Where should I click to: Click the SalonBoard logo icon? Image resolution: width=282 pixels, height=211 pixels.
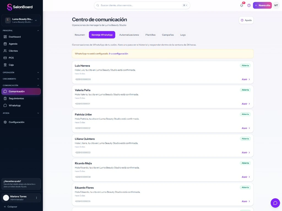pos(9,7)
